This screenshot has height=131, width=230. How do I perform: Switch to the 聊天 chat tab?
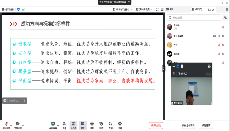click(x=170, y=9)
